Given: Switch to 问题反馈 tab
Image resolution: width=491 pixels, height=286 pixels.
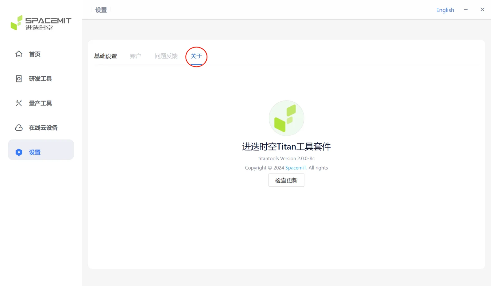Looking at the screenshot, I should (166, 56).
